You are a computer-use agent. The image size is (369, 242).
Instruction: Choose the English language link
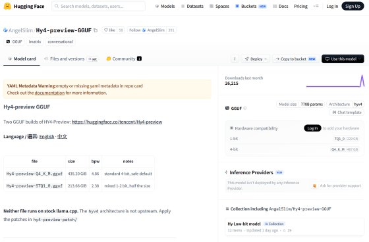click(47, 137)
